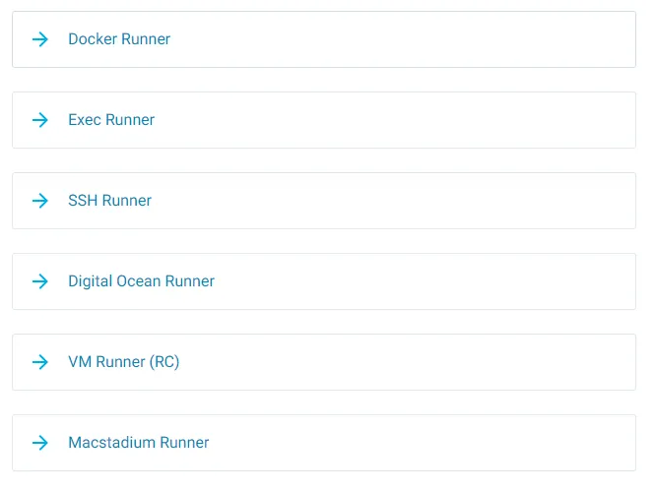Image resolution: width=655 pixels, height=492 pixels.
Task: Click the arrow icon next to SSH Runner
Action: [x=40, y=201]
